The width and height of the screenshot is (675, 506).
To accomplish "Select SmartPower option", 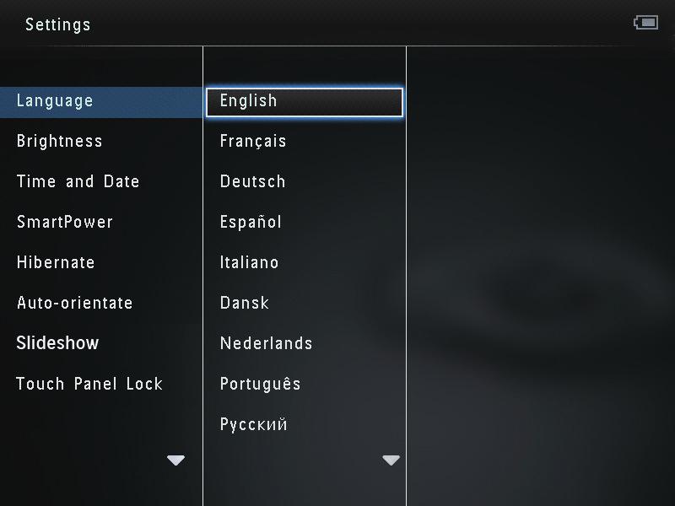I will 64,222.
